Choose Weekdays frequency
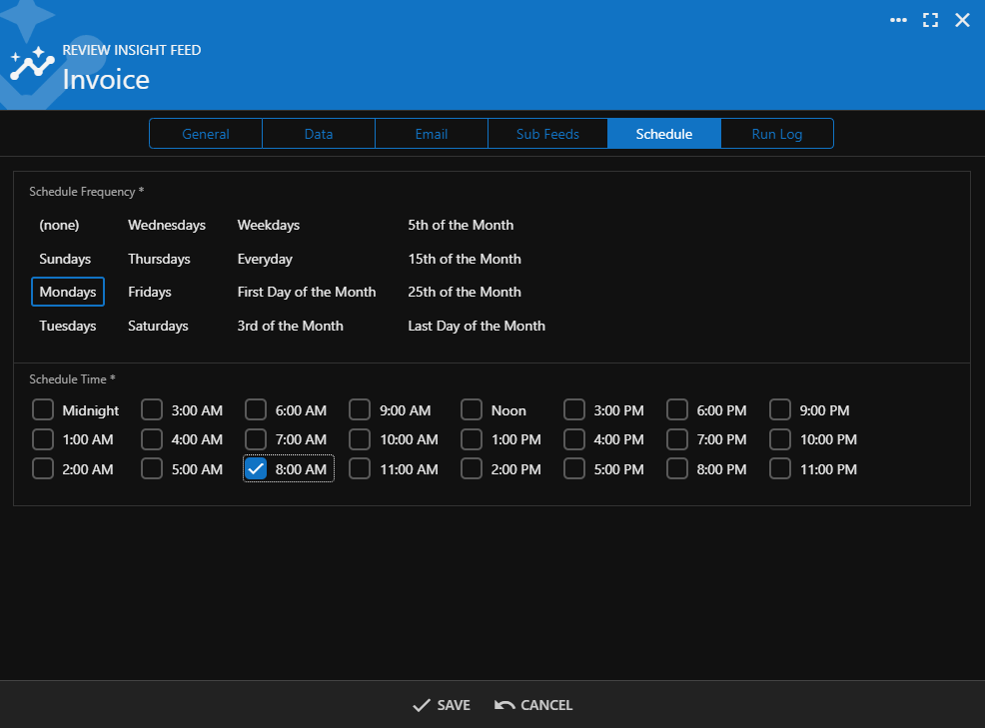Viewport: 985px width, 728px height. [x=269, y=225]
